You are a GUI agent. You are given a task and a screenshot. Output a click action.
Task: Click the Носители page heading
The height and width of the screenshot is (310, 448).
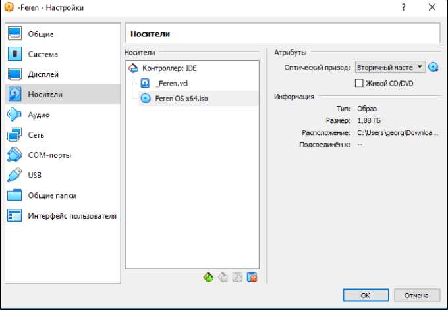[x=150, y=34]
